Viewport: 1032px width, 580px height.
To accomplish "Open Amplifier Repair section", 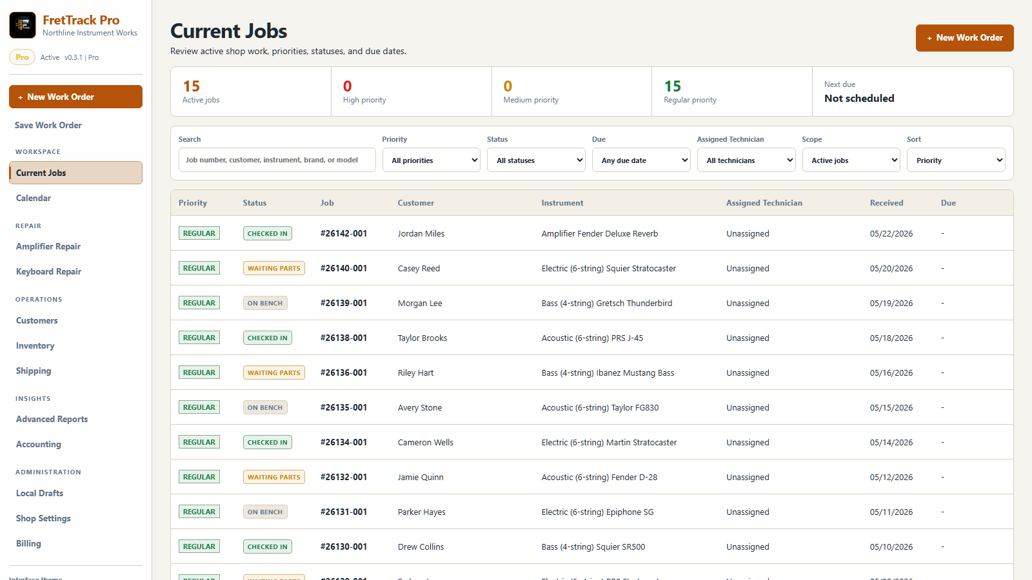I will (48, 246).
